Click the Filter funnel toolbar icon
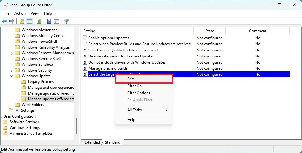Screen dimensions: 302x153 [66, 21]
